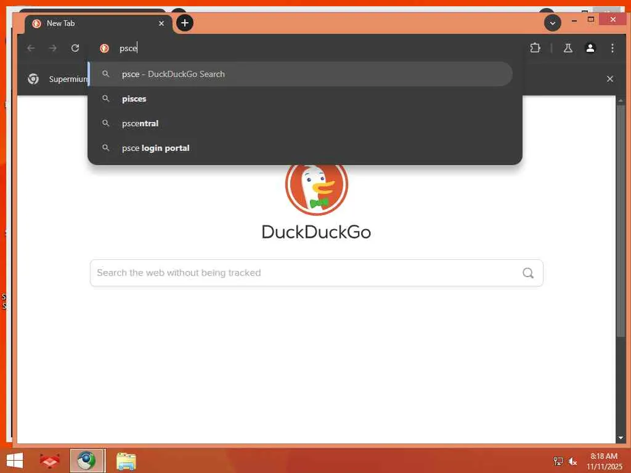Screen dimensions: 631x473
Task: Maximize the browser window
Action: [x=591, y=19]
